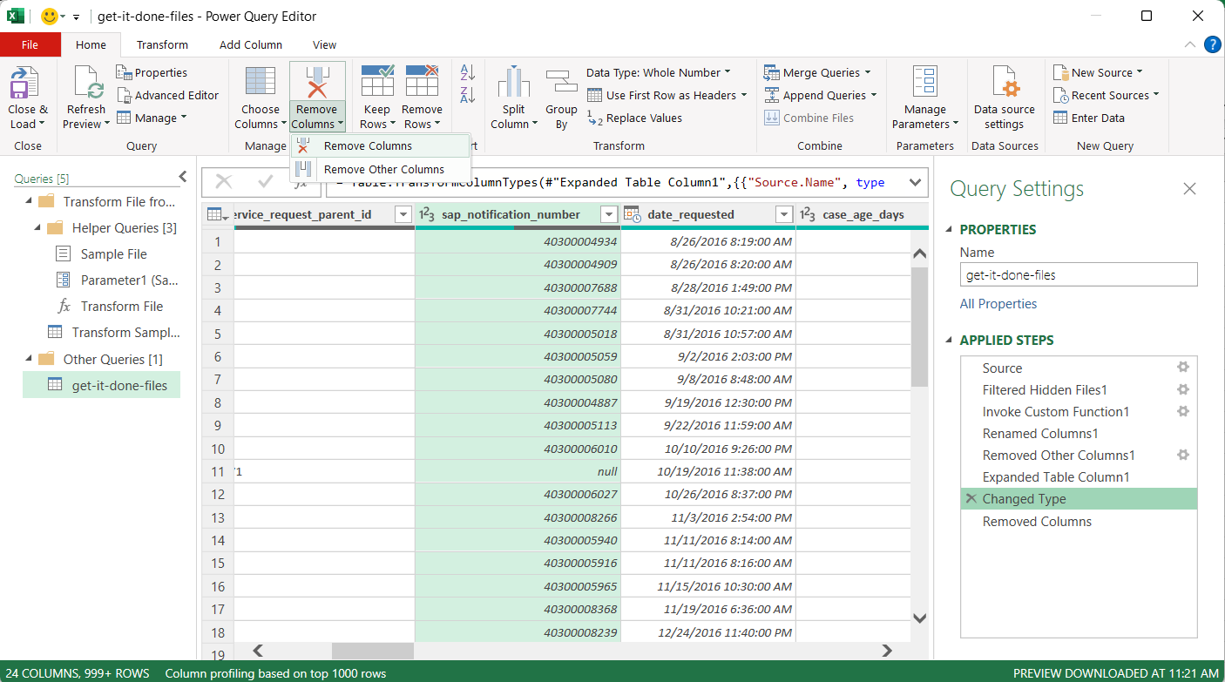This screenshot has width=1225, height=682.
Task: Collapse Transform File from folder group
Action: 30,202
